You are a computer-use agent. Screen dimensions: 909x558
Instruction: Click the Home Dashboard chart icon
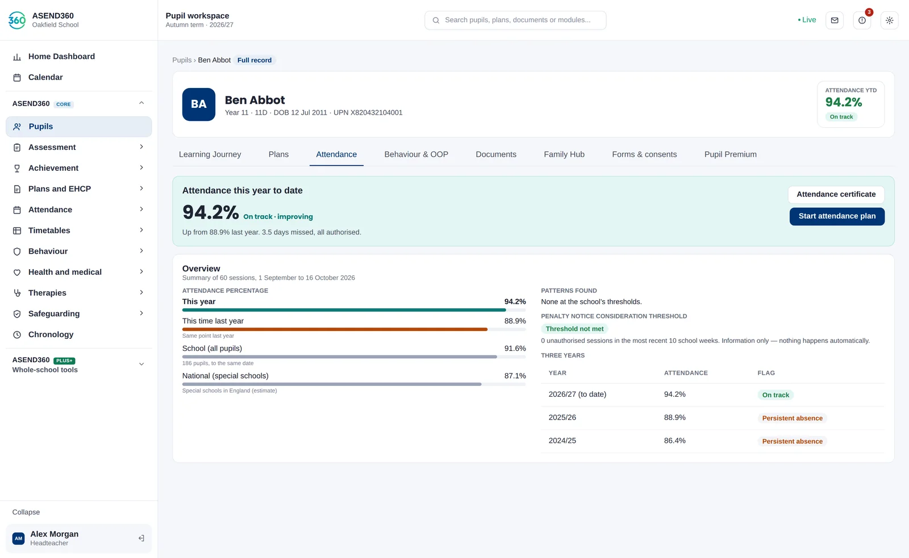pos(17,57)
